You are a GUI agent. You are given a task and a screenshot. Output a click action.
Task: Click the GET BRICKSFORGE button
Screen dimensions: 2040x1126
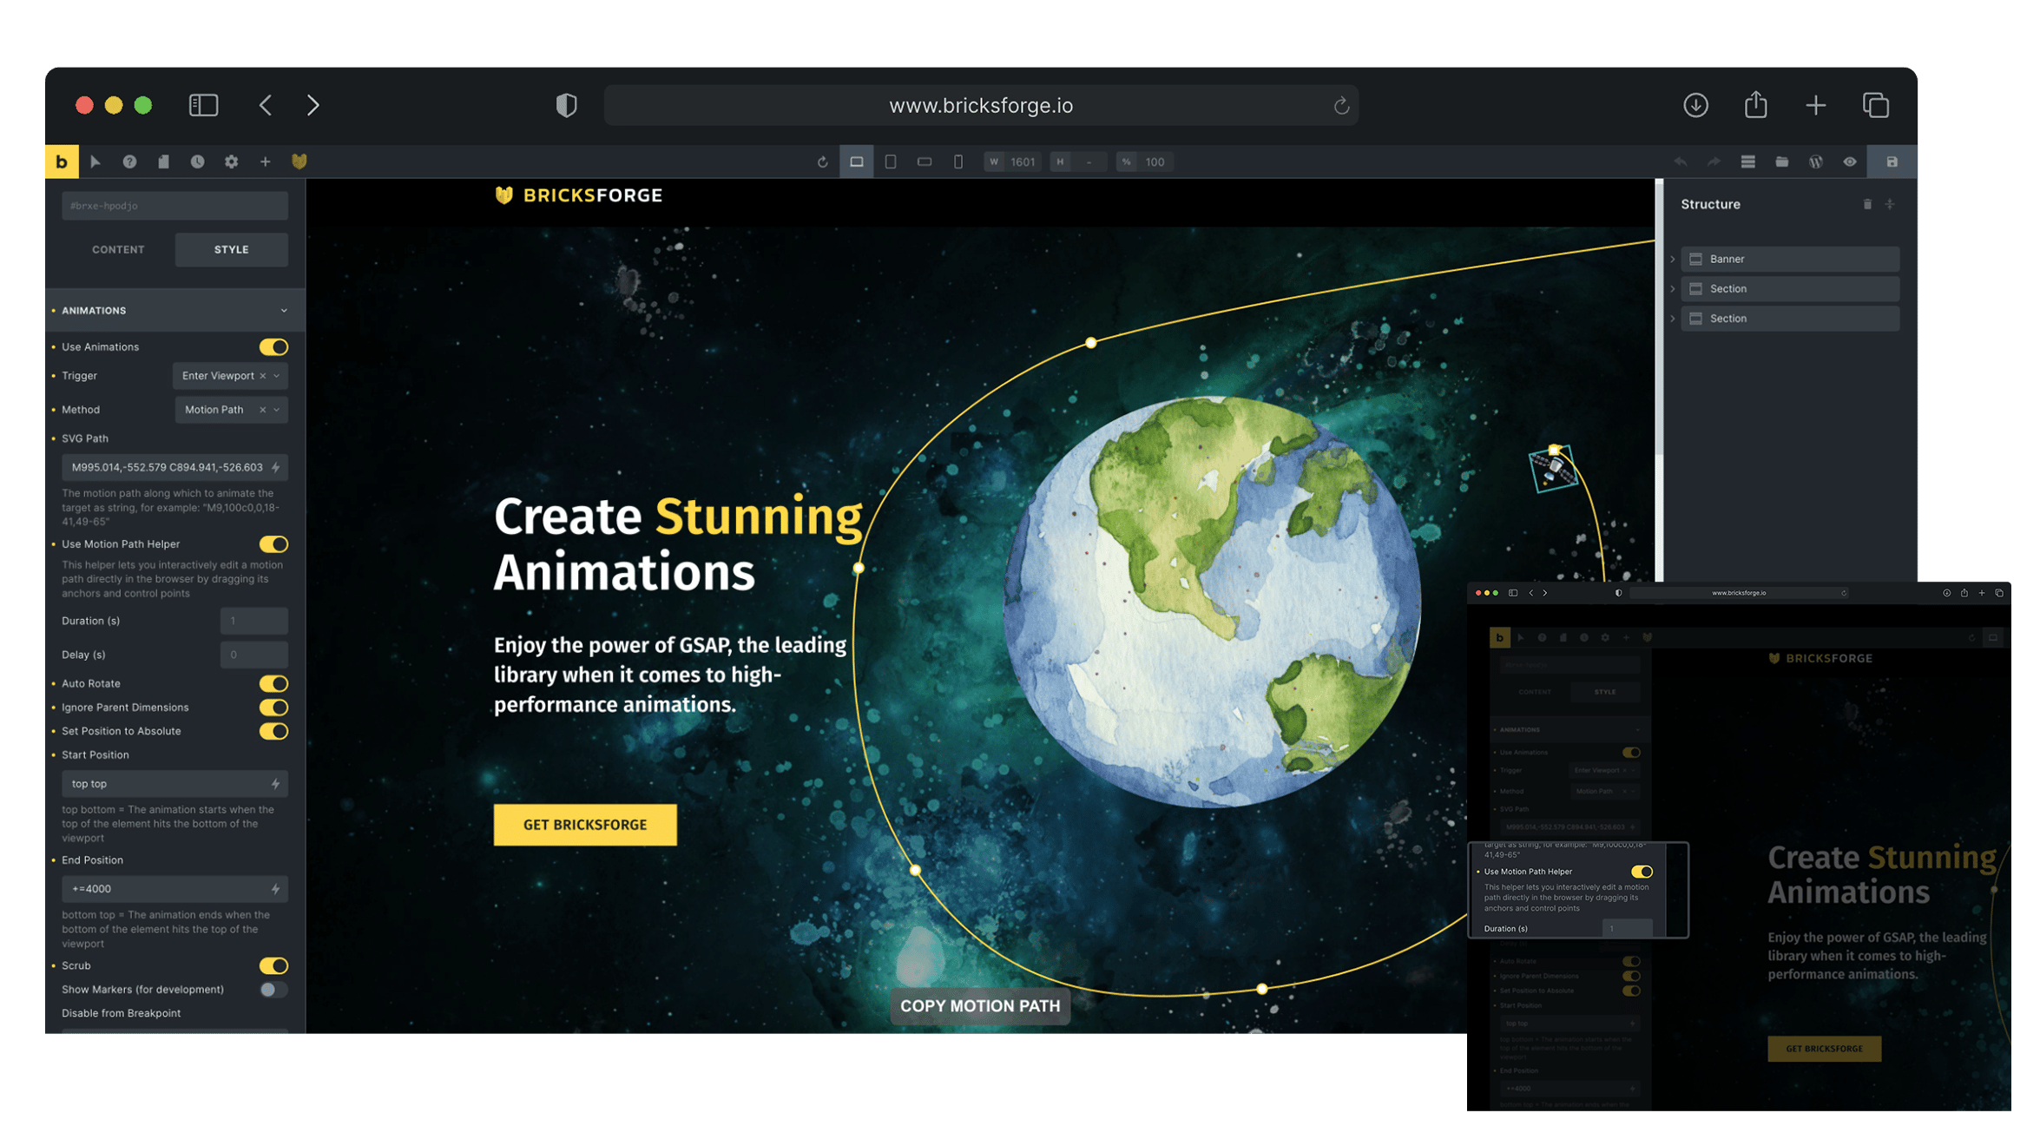pos(583,824)
